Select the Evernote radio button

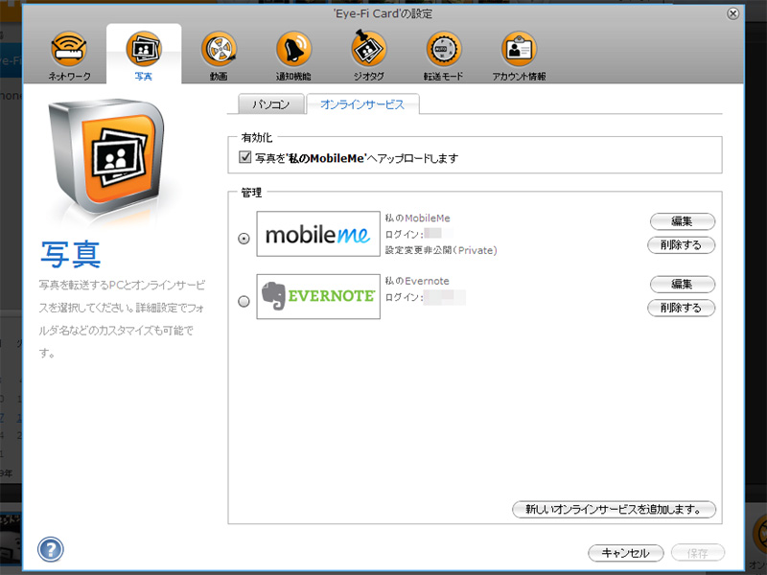pos(244,300)
